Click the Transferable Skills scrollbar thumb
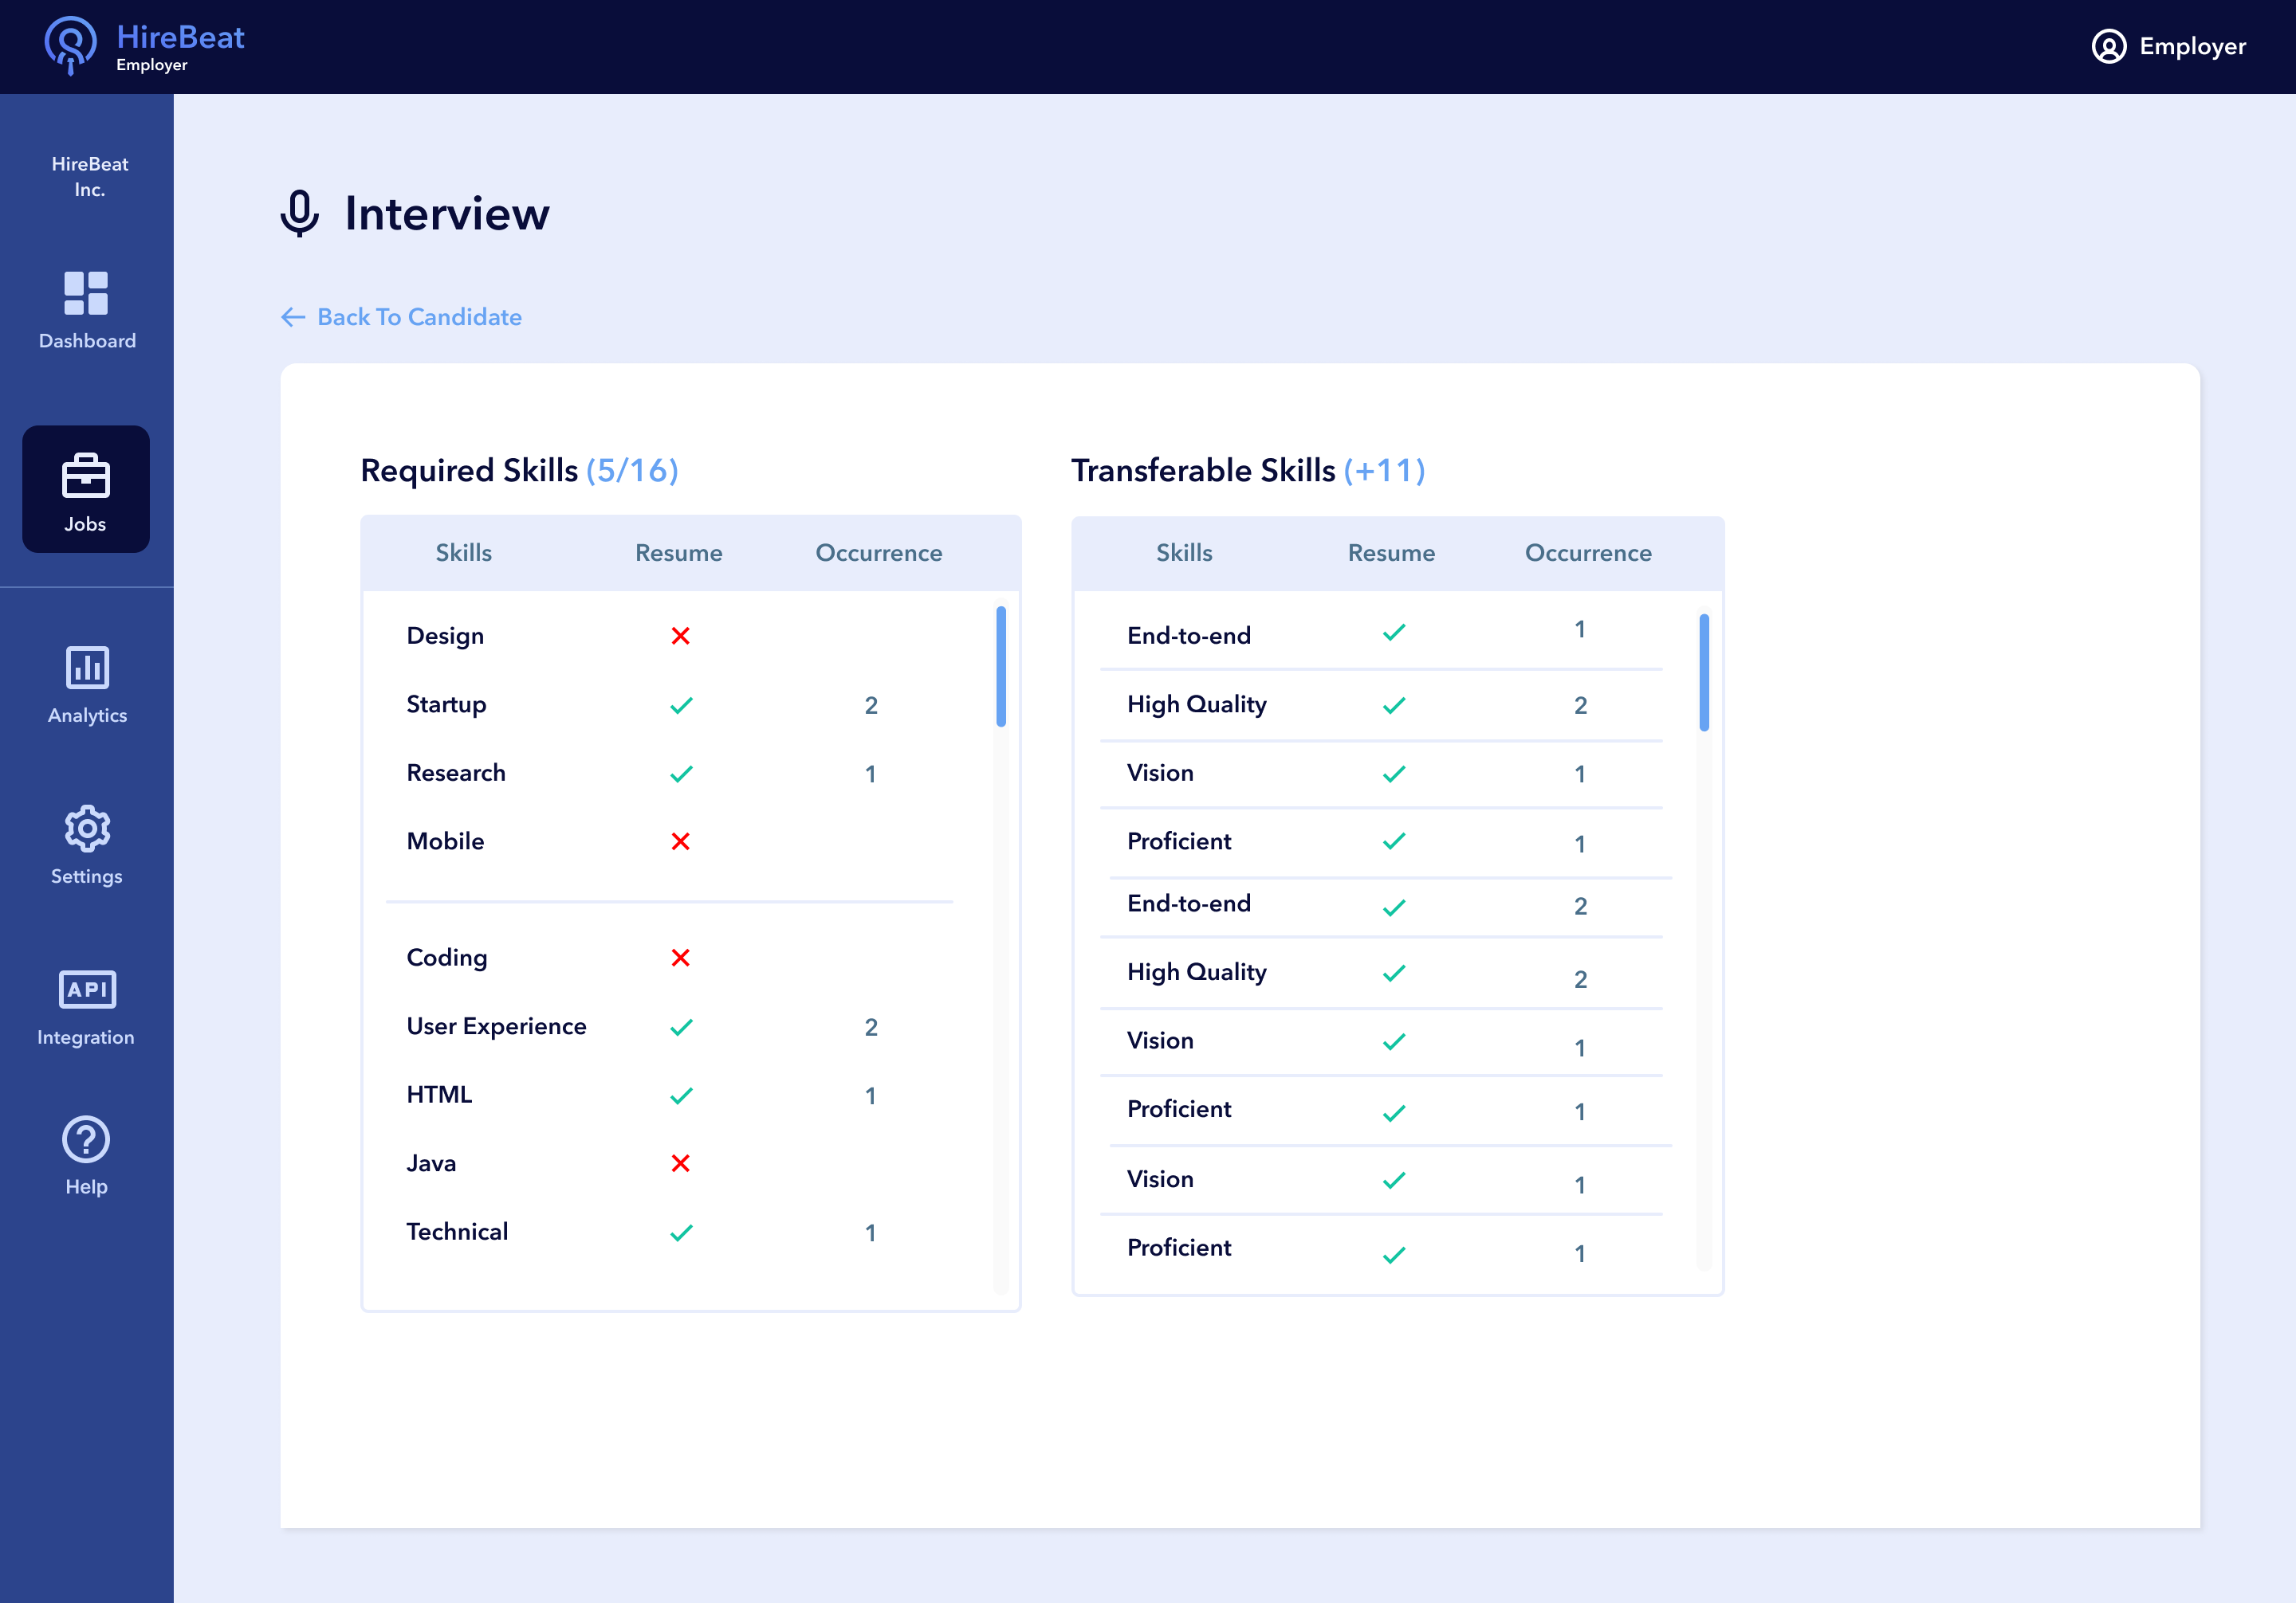Viewport: 2296px width, 1603px height. tap(1704, 672)
